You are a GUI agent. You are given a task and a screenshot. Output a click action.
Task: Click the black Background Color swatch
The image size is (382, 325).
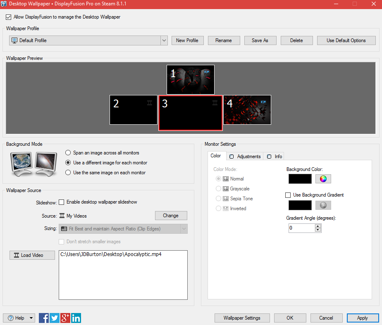point(300,179)
